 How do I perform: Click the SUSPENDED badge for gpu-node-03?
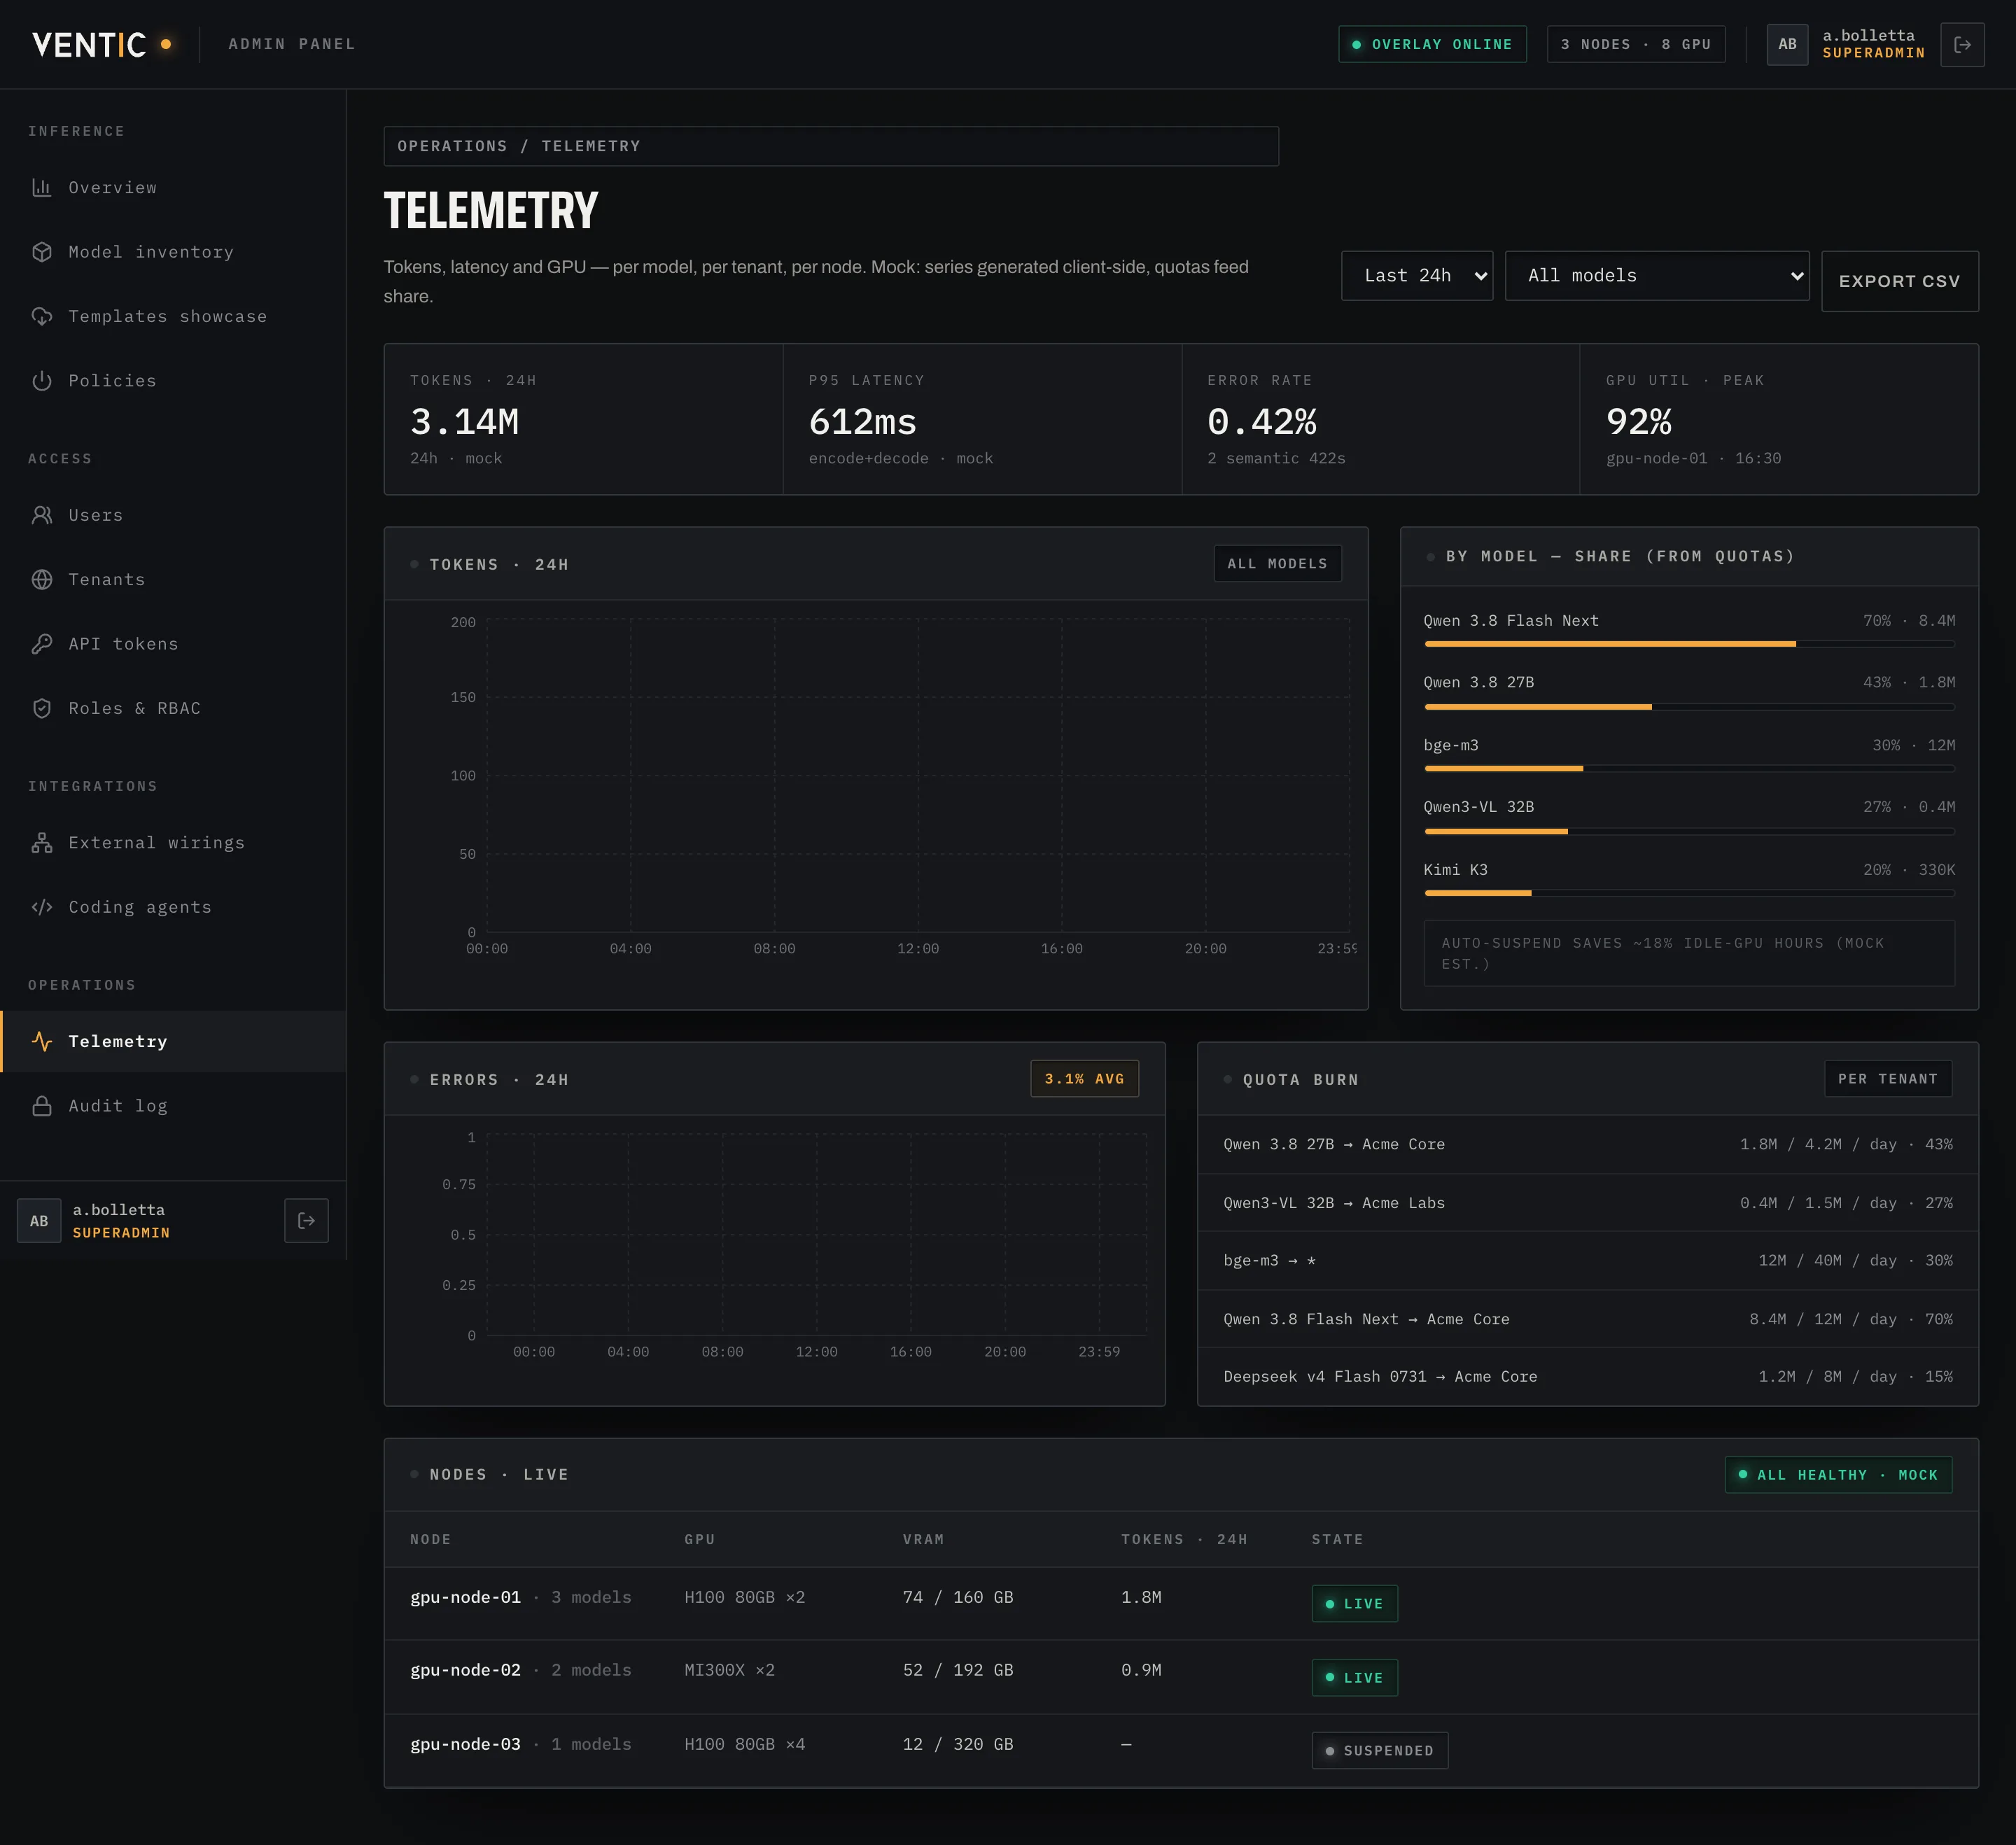(x=1379, y=1751)
